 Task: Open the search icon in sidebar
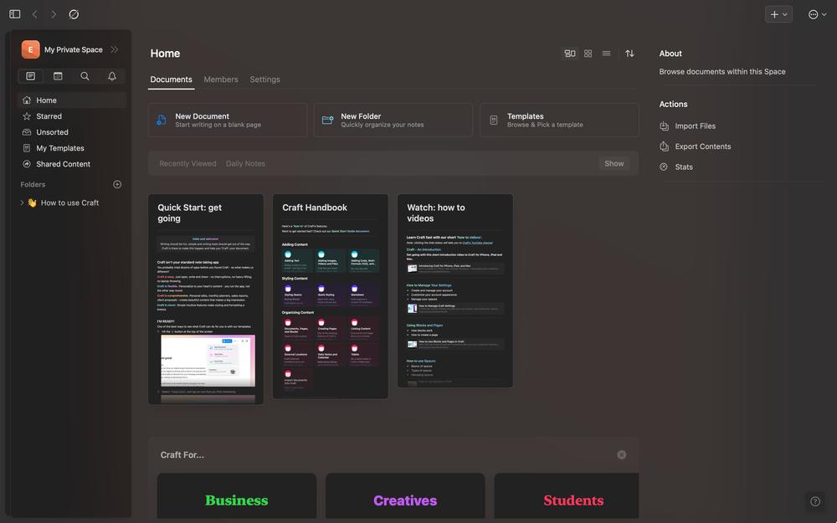[x=85, y=76]
